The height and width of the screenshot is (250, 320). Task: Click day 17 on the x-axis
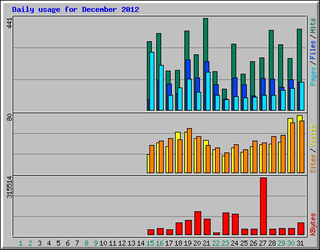coord(169,243)
